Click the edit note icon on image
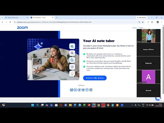Viewport: 164px width, 123px height. point(72,67)
